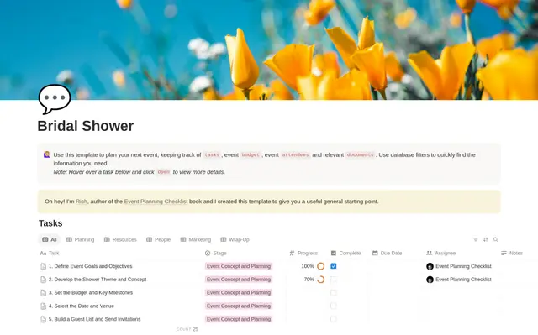Click page icon for Build a Guest List row

click(43, 319)
